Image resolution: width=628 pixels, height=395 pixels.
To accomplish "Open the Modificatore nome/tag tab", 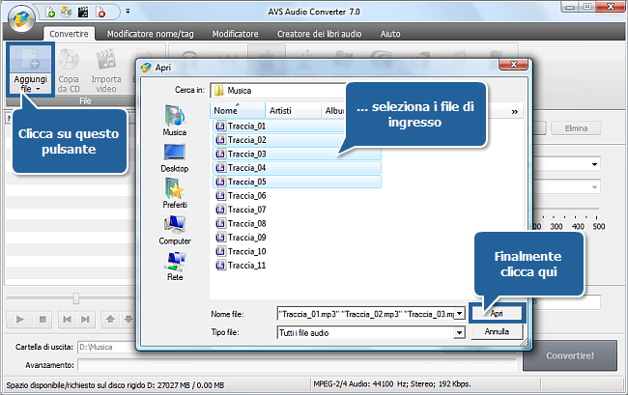I will [x=150, y=34].
